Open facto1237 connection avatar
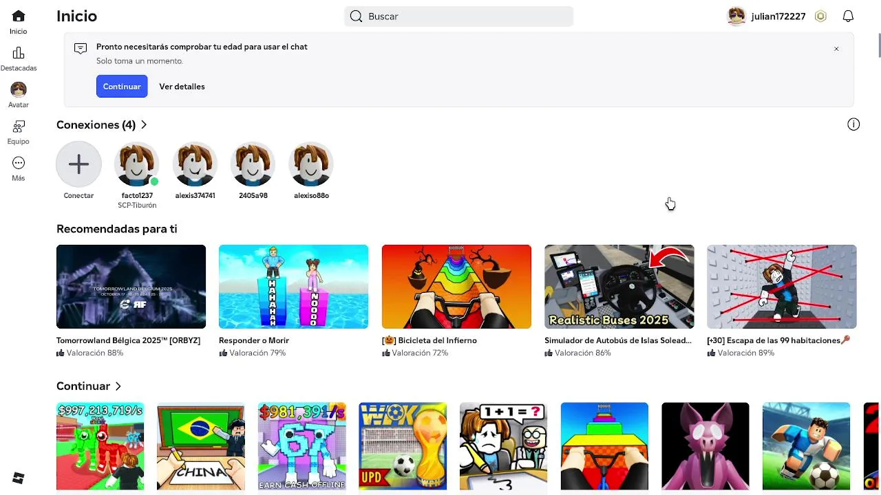881x495 pixels. point(137,164)
